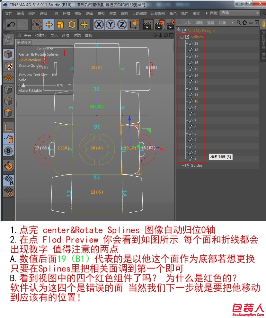Select spline 19 in the object tree
266x318 pixels.
pyautogui.click(x=196, y=43)
